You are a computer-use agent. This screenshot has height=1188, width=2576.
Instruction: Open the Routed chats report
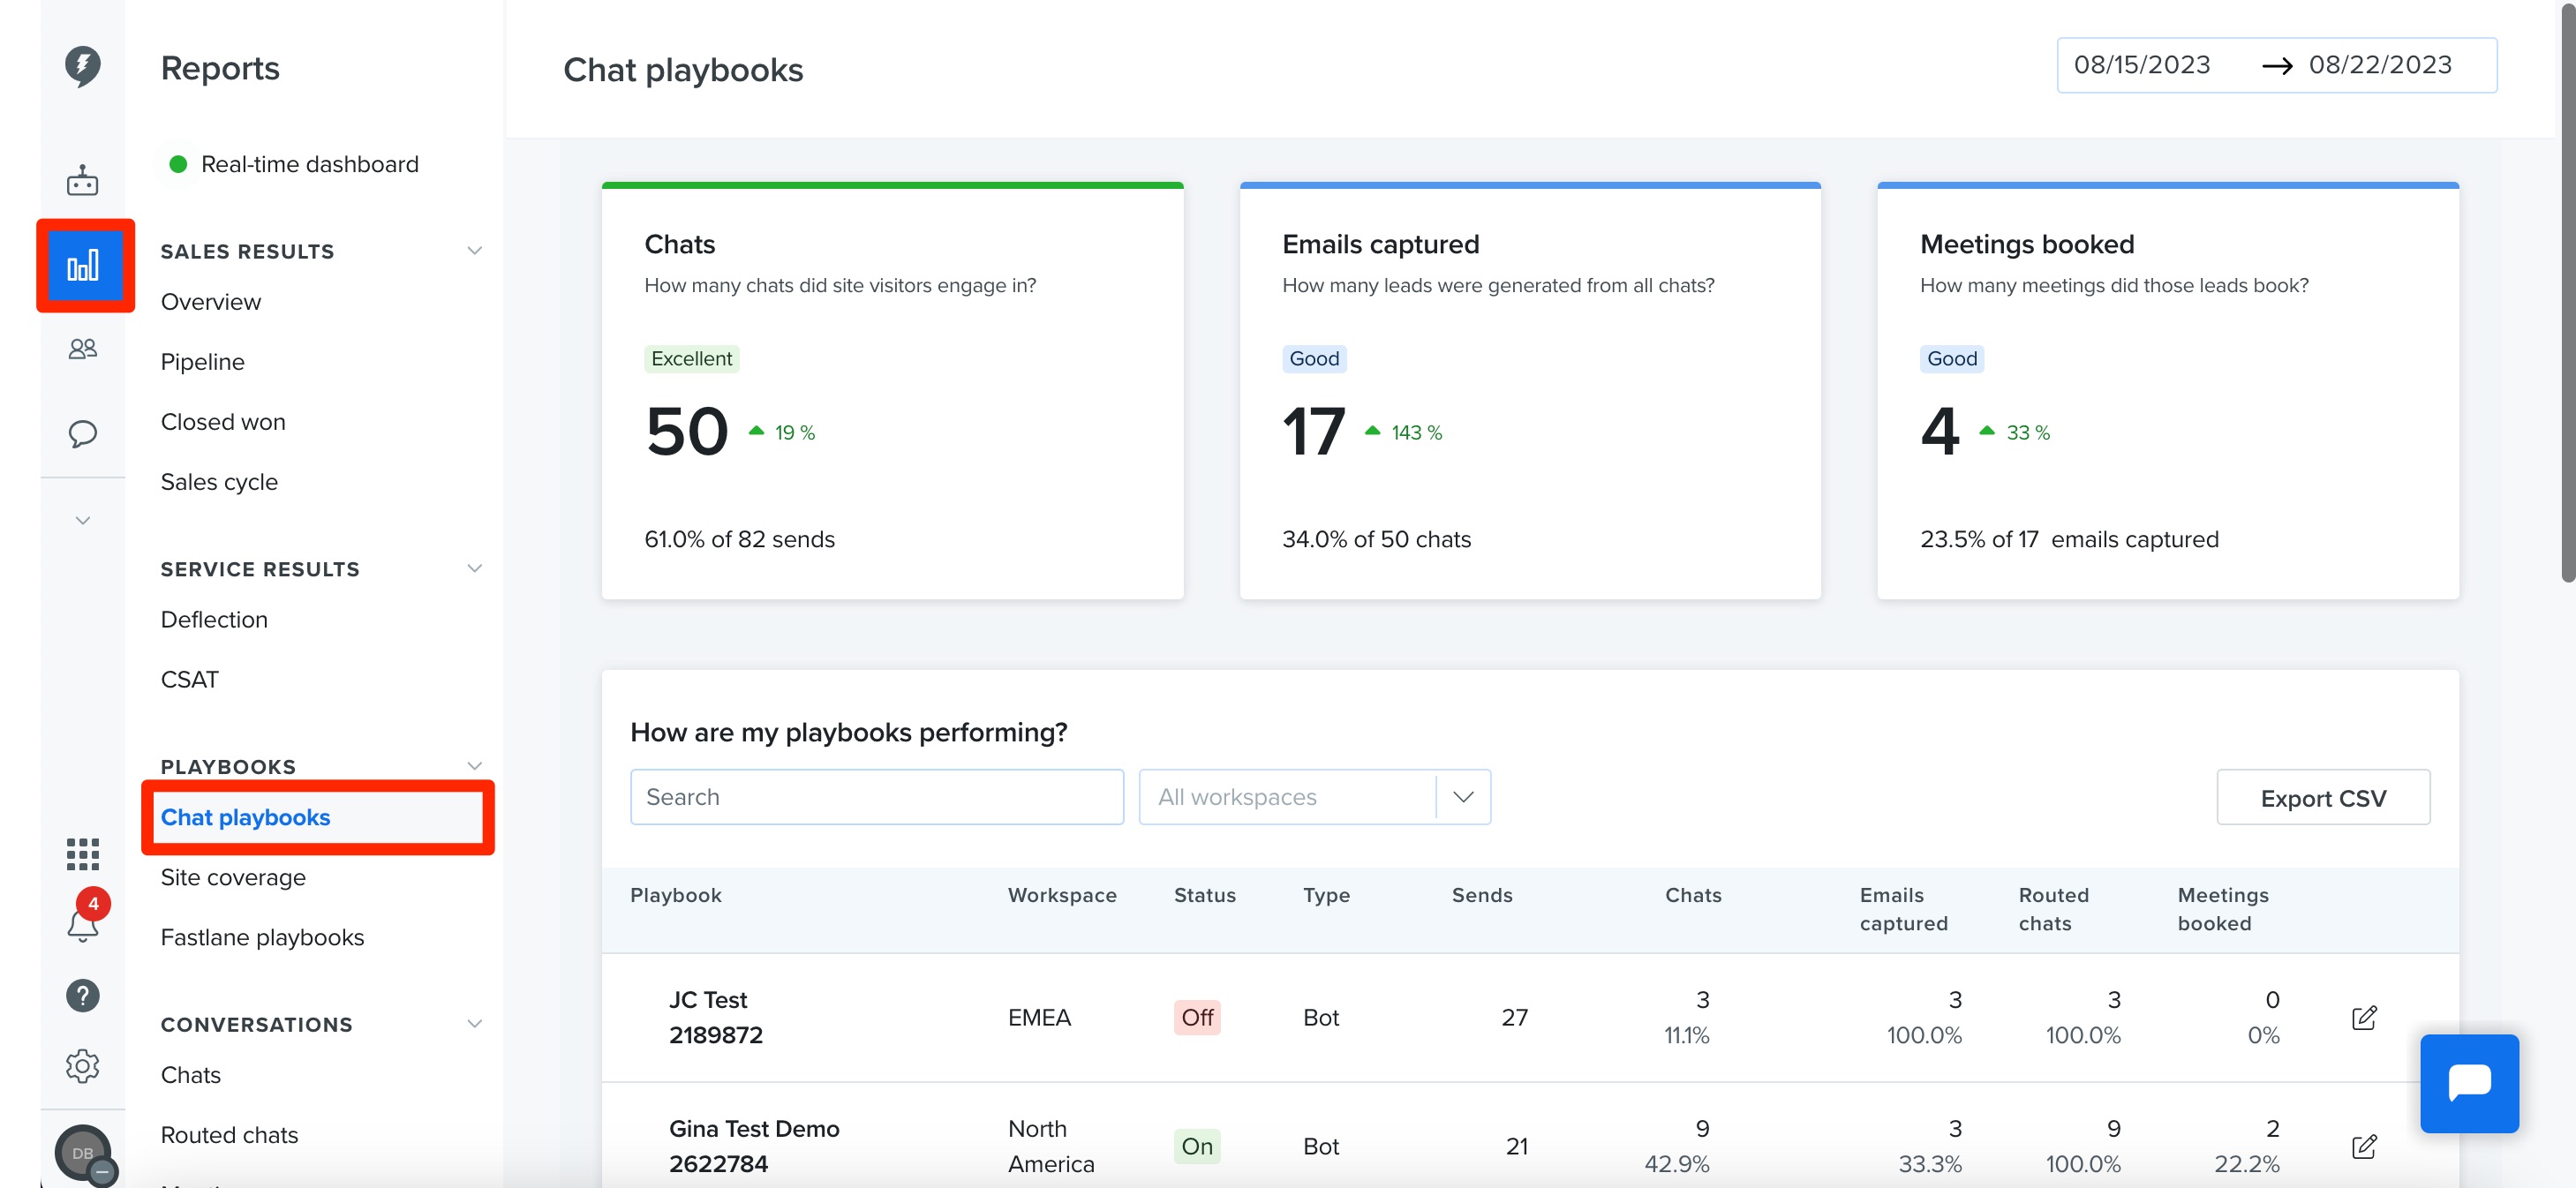[229, 1135]
